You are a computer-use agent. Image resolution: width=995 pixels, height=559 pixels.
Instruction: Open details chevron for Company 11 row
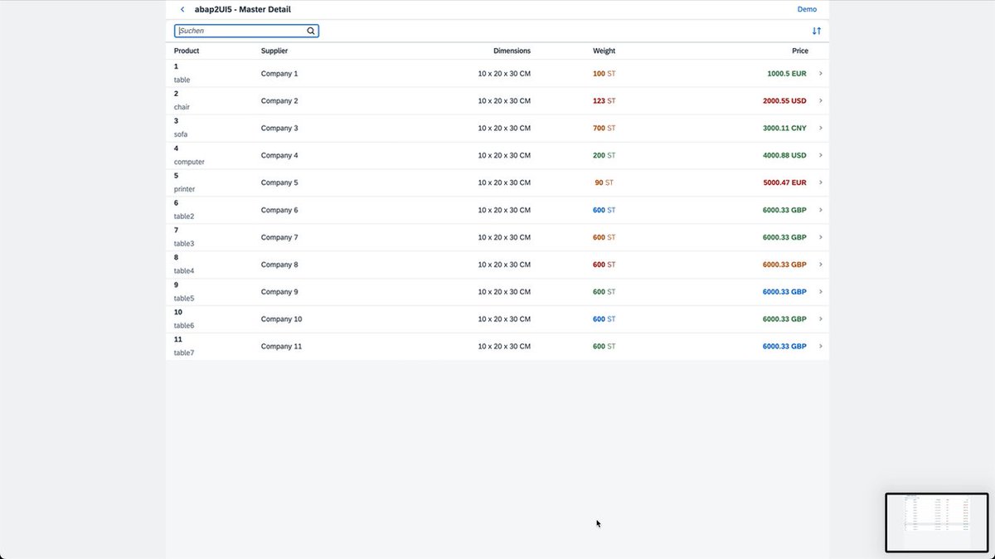[x=821, y=347]
